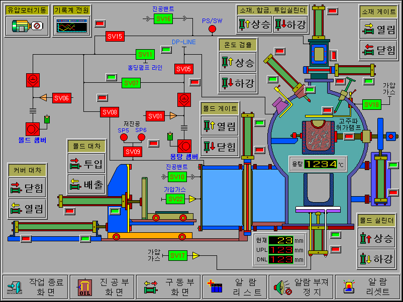403x302 pixels.
Task: Click the PS/SW red pressure switch indicator
Action: pos(212,29)
